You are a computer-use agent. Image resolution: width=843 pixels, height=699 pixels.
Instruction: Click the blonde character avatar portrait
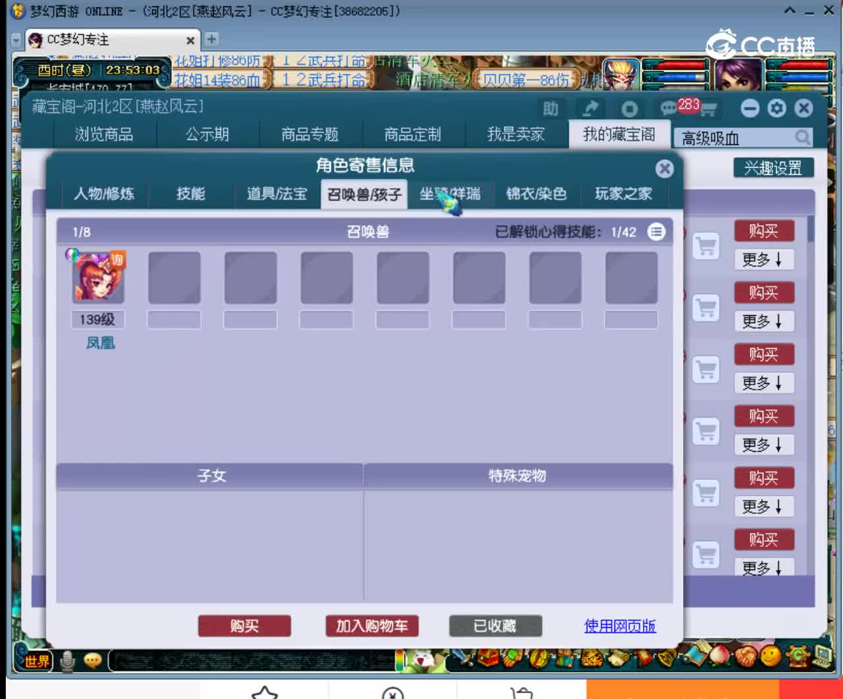[x=621, y=75]
